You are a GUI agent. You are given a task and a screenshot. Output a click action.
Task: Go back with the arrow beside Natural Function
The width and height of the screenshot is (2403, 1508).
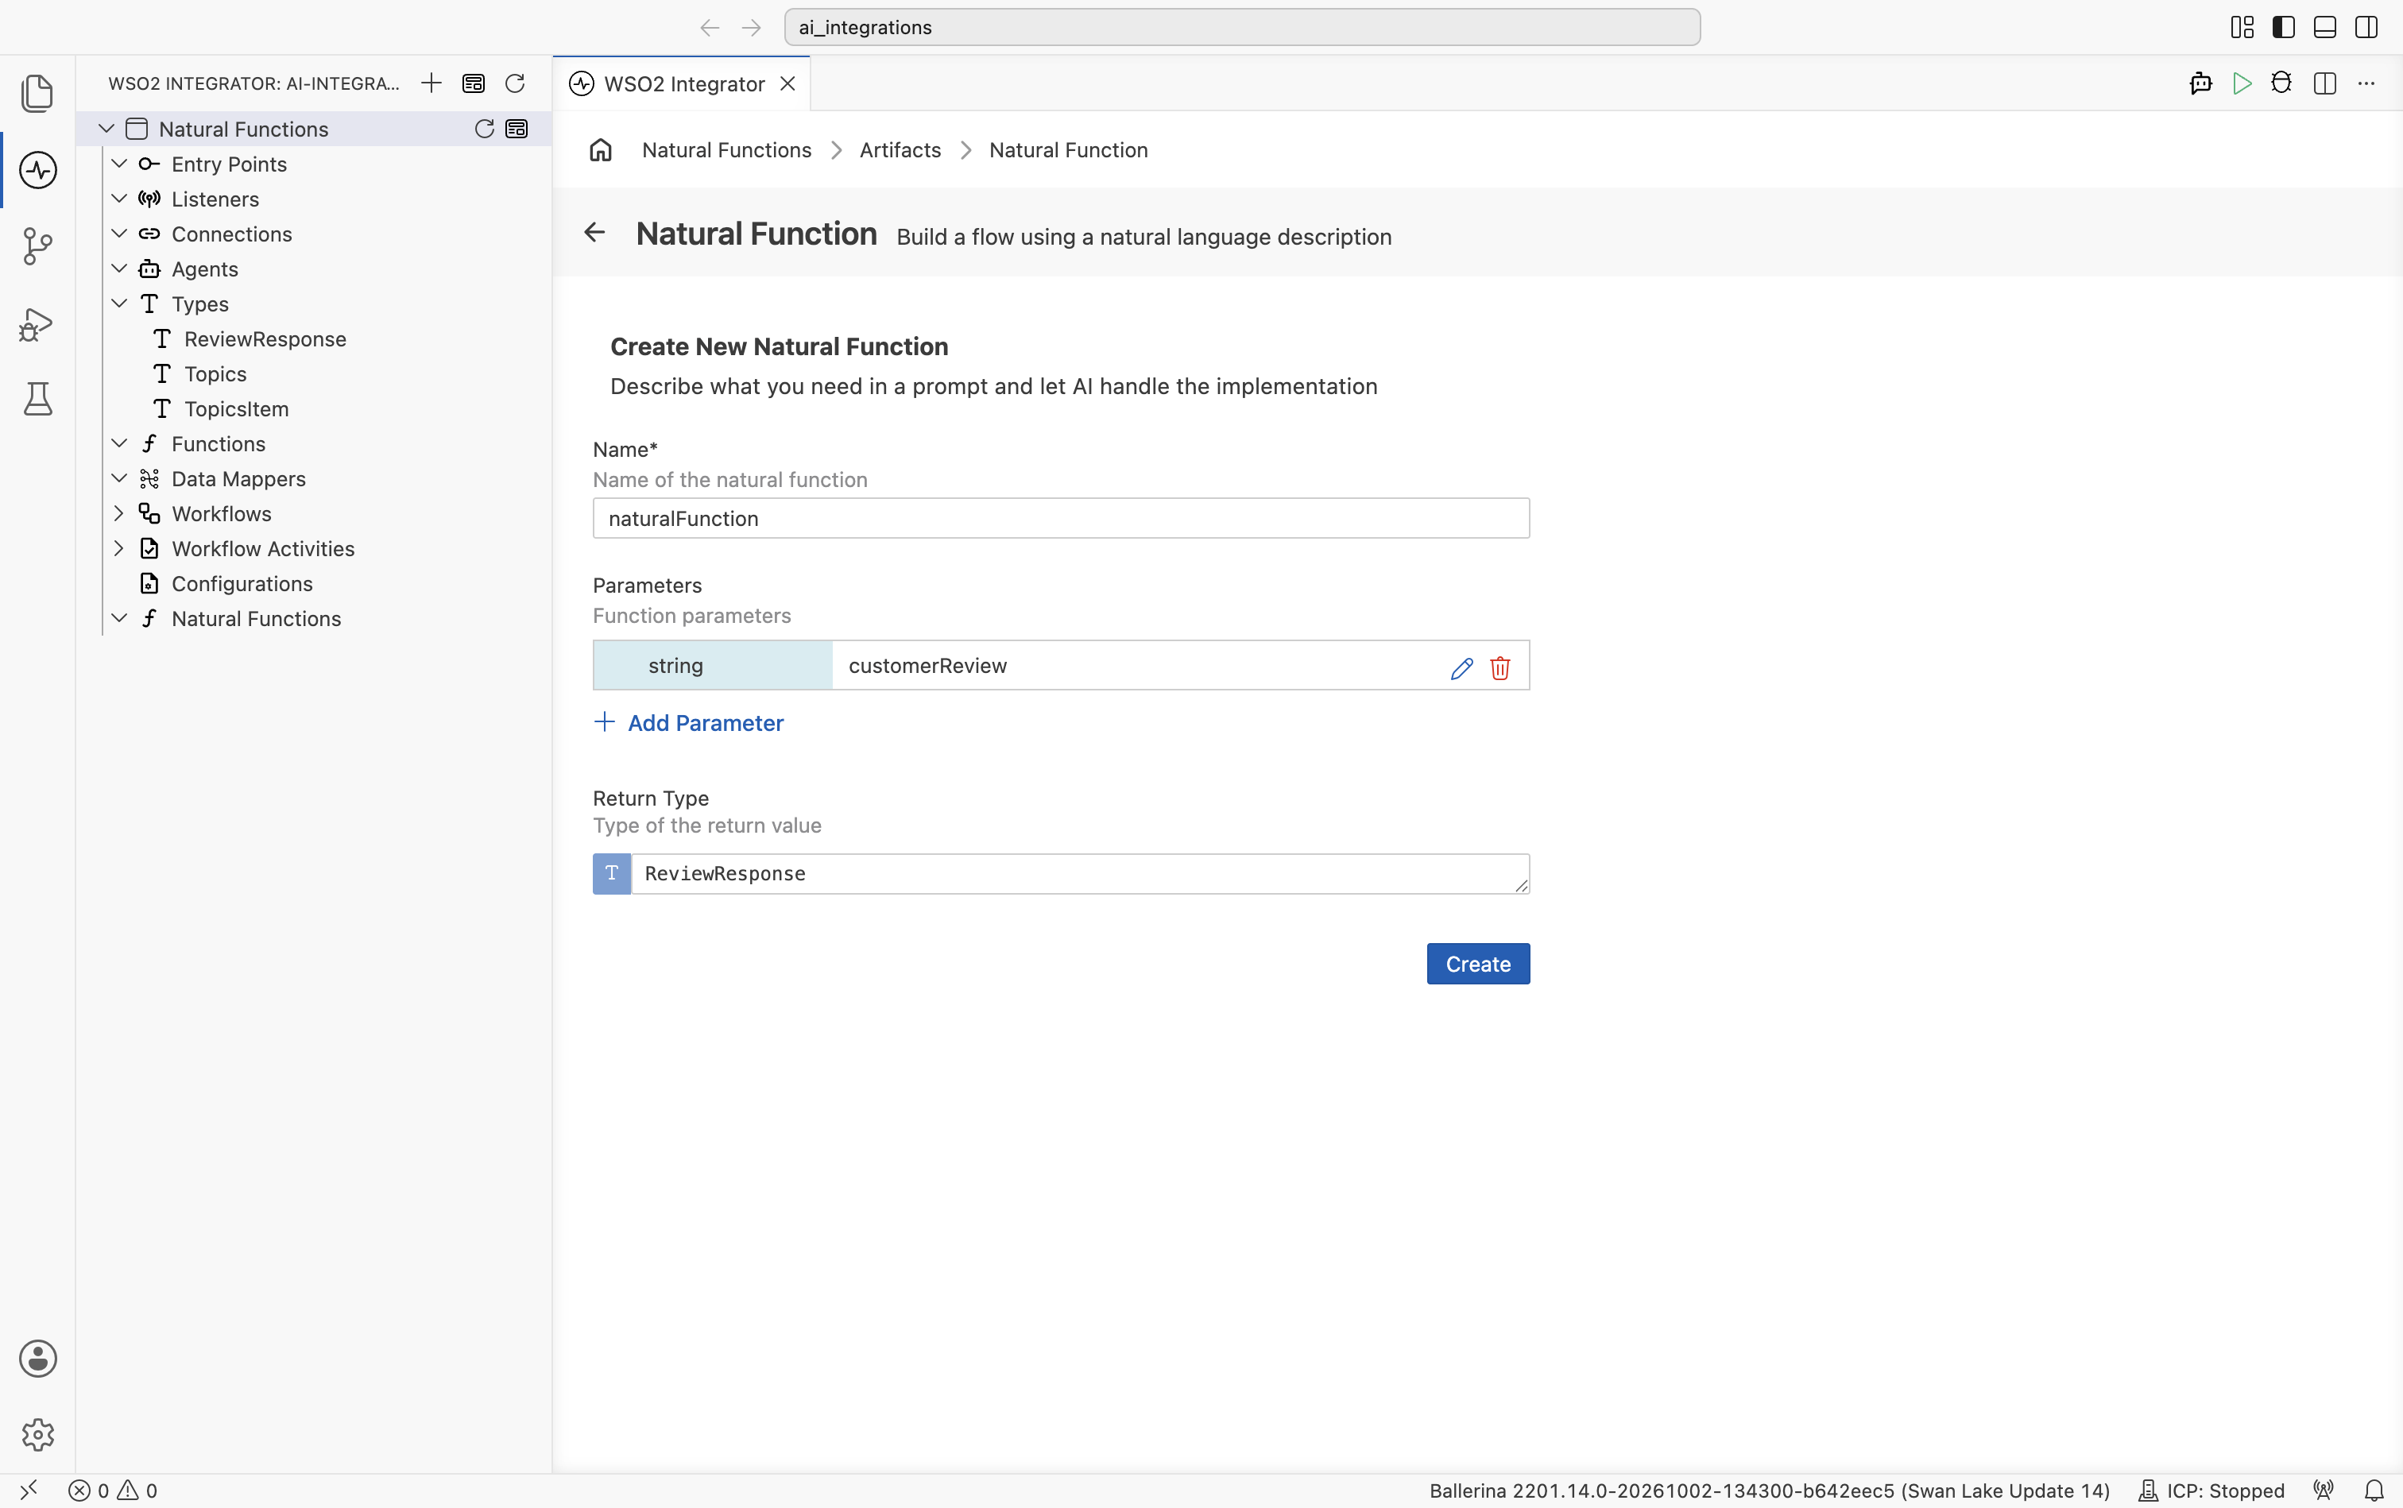(x=594, y=232)
